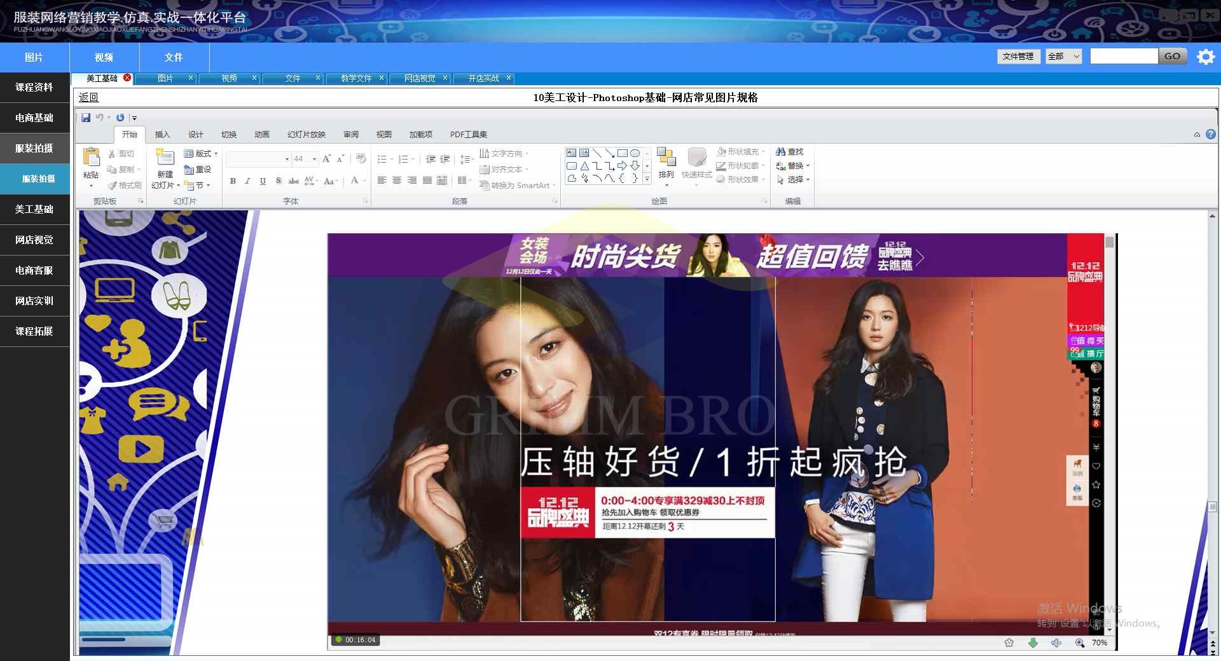Click the 文件管理 button
Image resolution: width=1221 pixels, height=661 pixels.
click(x=1018, y=57)
